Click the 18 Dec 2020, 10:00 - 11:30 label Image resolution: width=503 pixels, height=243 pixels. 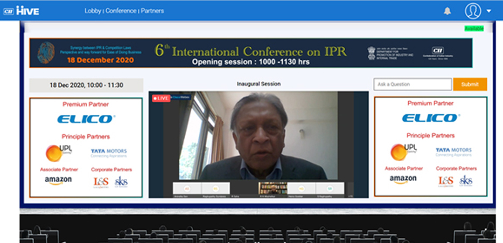(86, 85)
